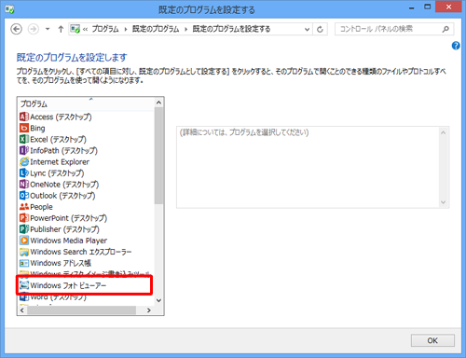Open the help question mark icon

pyautogui.click(x=456, y=46)
